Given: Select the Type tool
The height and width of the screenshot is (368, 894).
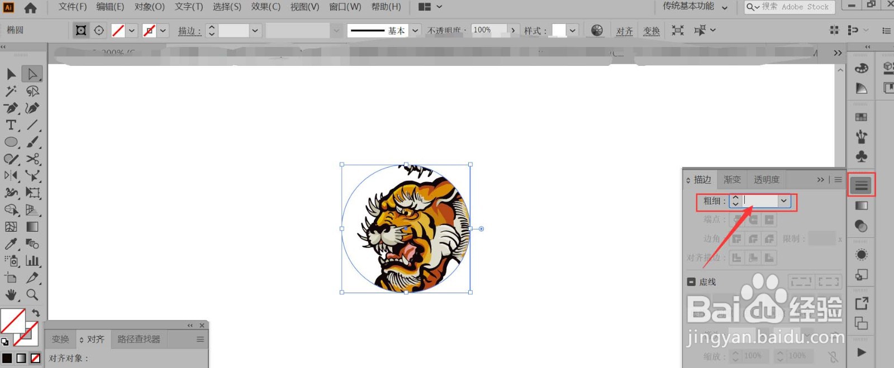Looking at the screenshot, I should coord(11,125).
